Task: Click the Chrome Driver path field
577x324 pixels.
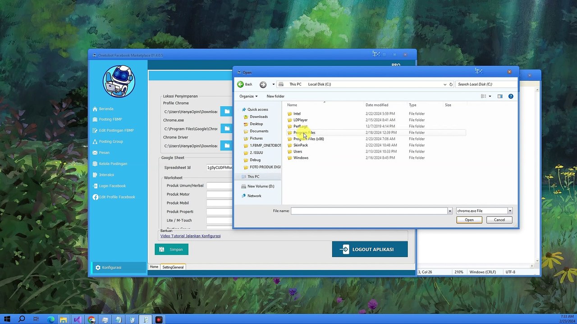Action: point(190,146)
